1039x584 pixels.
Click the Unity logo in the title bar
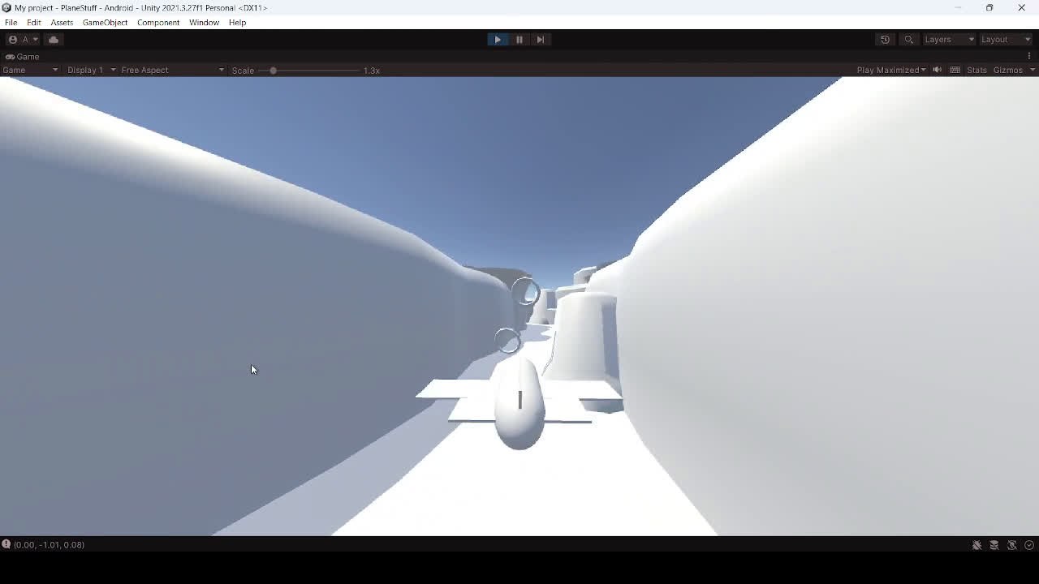click(6, 7)
